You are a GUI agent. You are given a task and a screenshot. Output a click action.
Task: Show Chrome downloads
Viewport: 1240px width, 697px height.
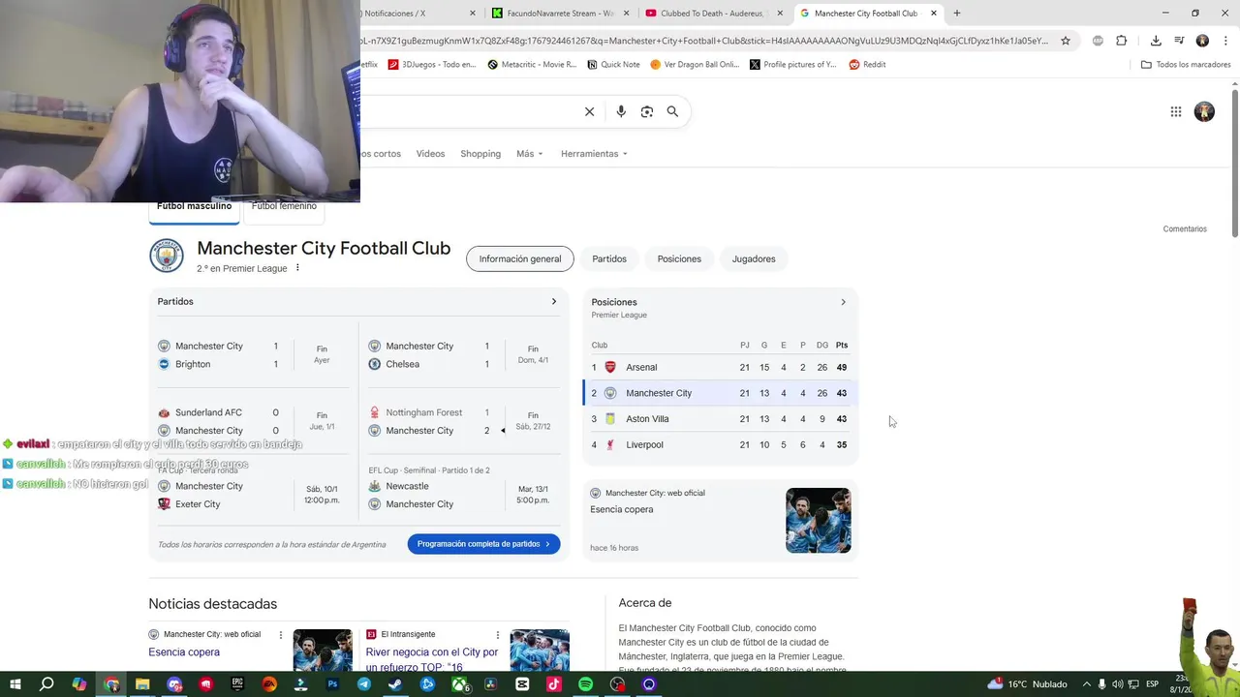[1156, 41]
